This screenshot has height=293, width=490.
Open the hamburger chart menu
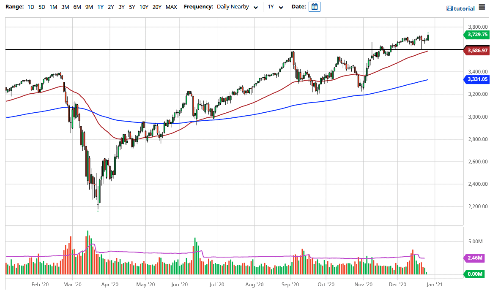pyautogui.click(x=481, y=7)
